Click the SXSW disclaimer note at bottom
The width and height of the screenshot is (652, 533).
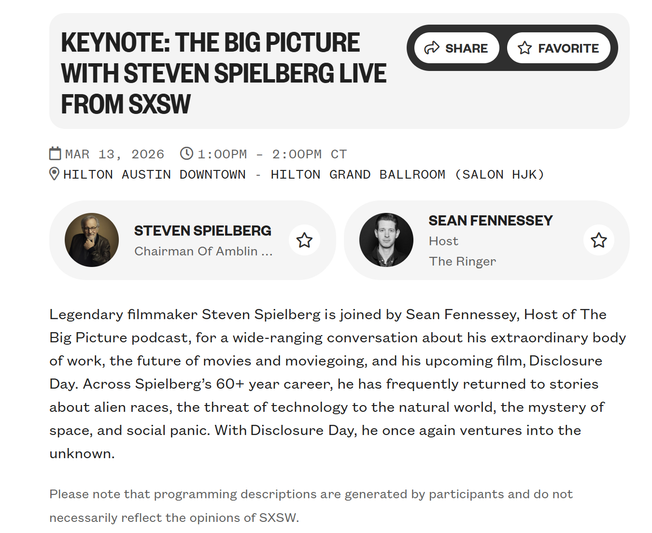tap(311, 505)
